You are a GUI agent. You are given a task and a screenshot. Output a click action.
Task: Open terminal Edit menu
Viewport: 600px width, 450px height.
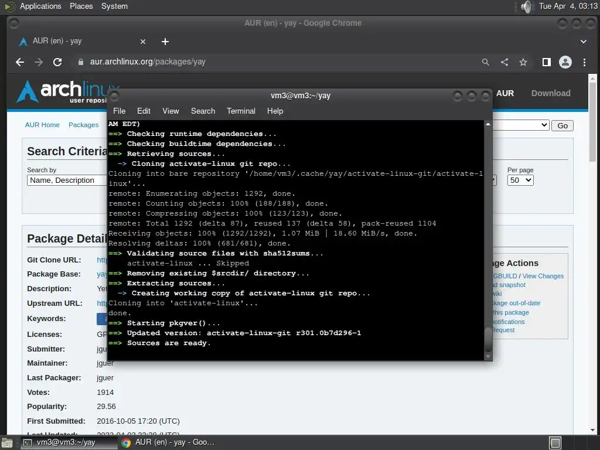[144, 111]
